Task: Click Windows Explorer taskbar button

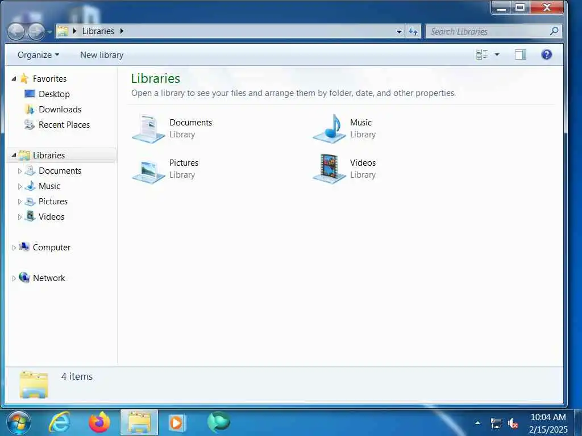Action: tap(139, 422)
